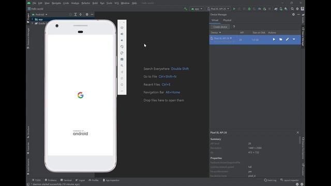This screenshot has width=331, height=186.
Task: Hide the Project panel with minus icon
Action: pyautogui.click(x=92, y=14)
